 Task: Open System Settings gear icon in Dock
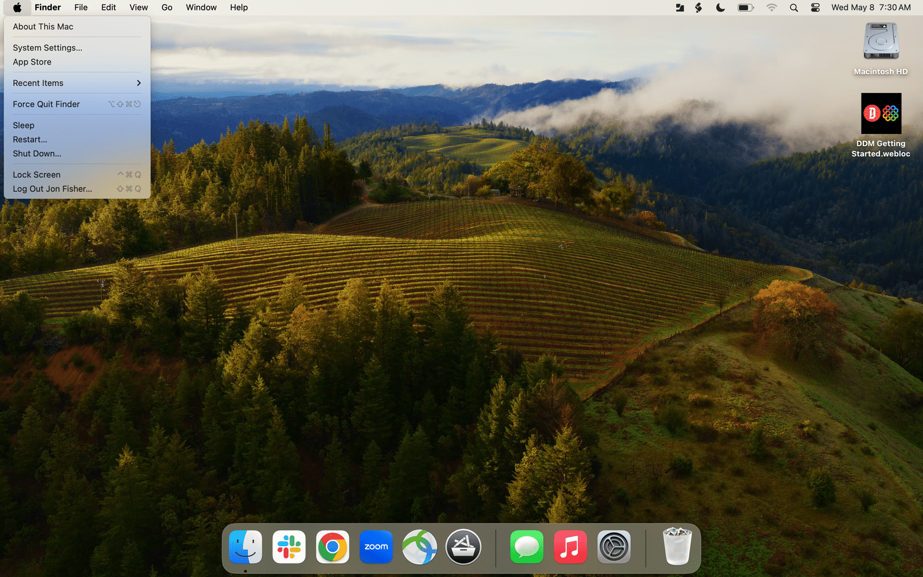(x=613, y=547)
